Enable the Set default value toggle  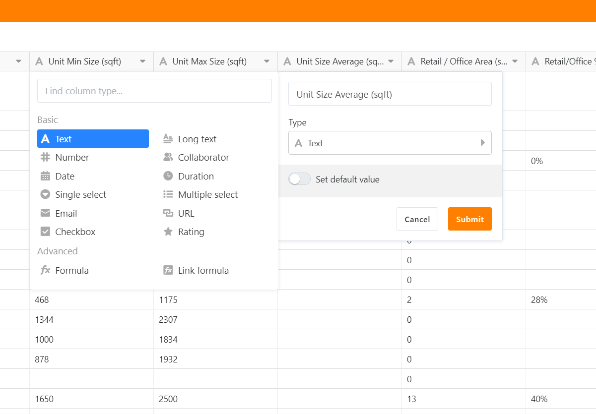pyautogui.click(x=300, y=179)
